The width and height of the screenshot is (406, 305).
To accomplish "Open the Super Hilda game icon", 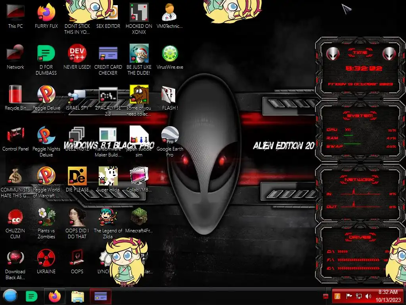I will [108, 180].
